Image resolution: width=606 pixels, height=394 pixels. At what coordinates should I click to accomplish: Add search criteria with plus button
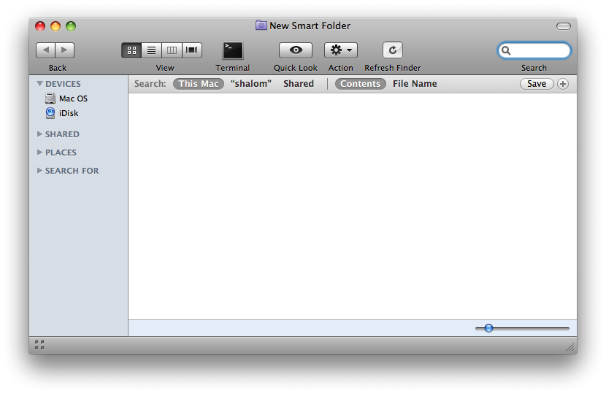click(563, 84)
